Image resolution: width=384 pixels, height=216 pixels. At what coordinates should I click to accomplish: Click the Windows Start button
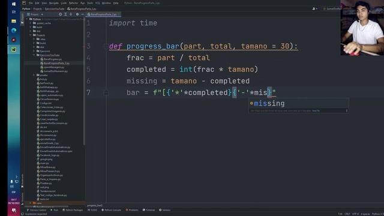[14, 4]
